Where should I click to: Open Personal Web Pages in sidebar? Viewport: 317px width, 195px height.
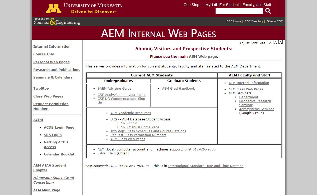point(51,62)
